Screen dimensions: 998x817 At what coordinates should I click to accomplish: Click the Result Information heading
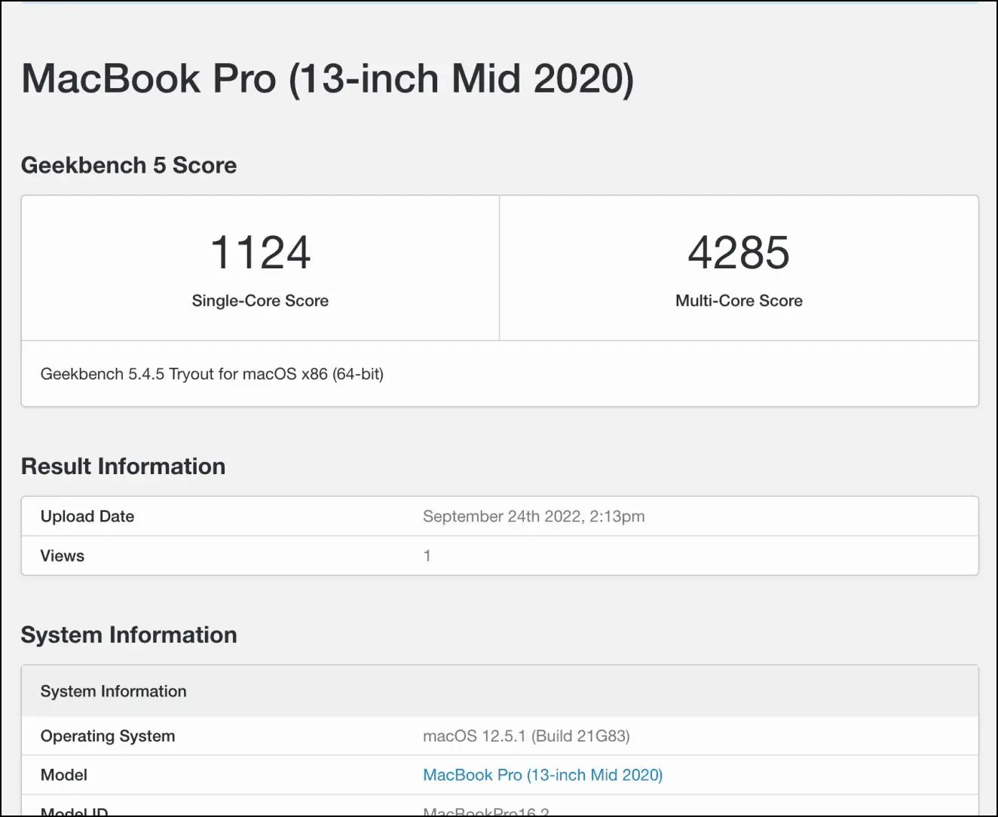pos(123,467)
